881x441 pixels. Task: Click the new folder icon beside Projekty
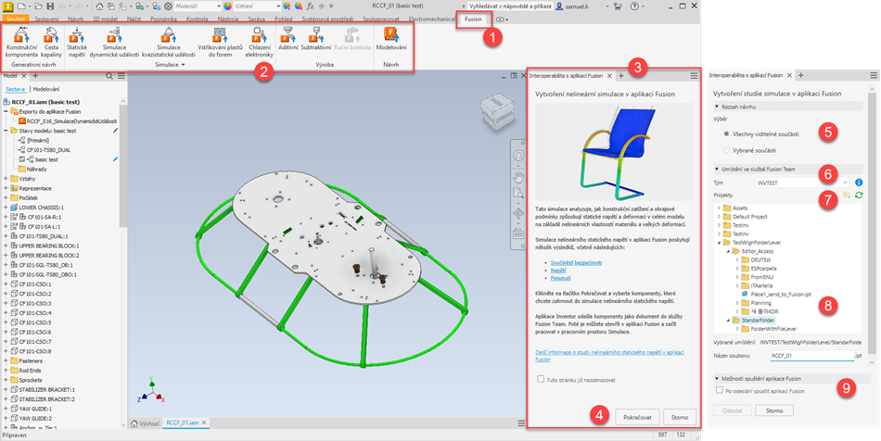(x=847, y=195)
